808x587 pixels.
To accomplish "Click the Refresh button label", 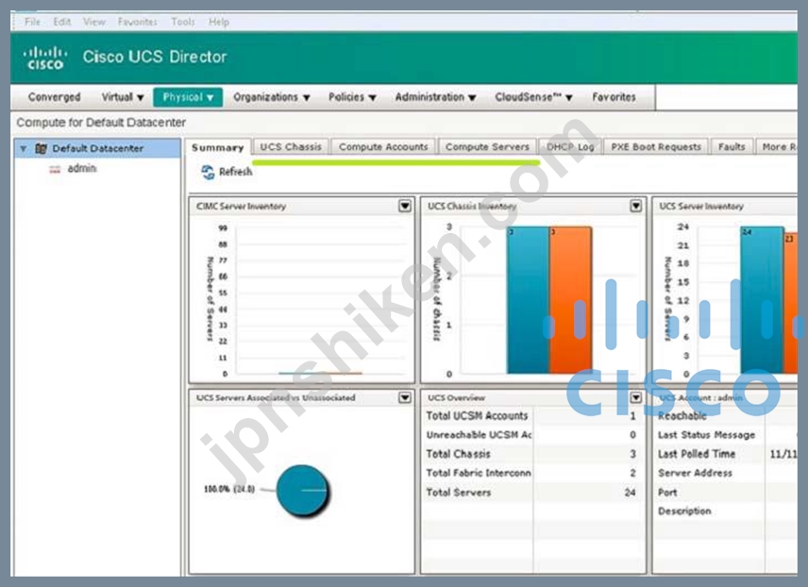I will (x=235, y=172).
